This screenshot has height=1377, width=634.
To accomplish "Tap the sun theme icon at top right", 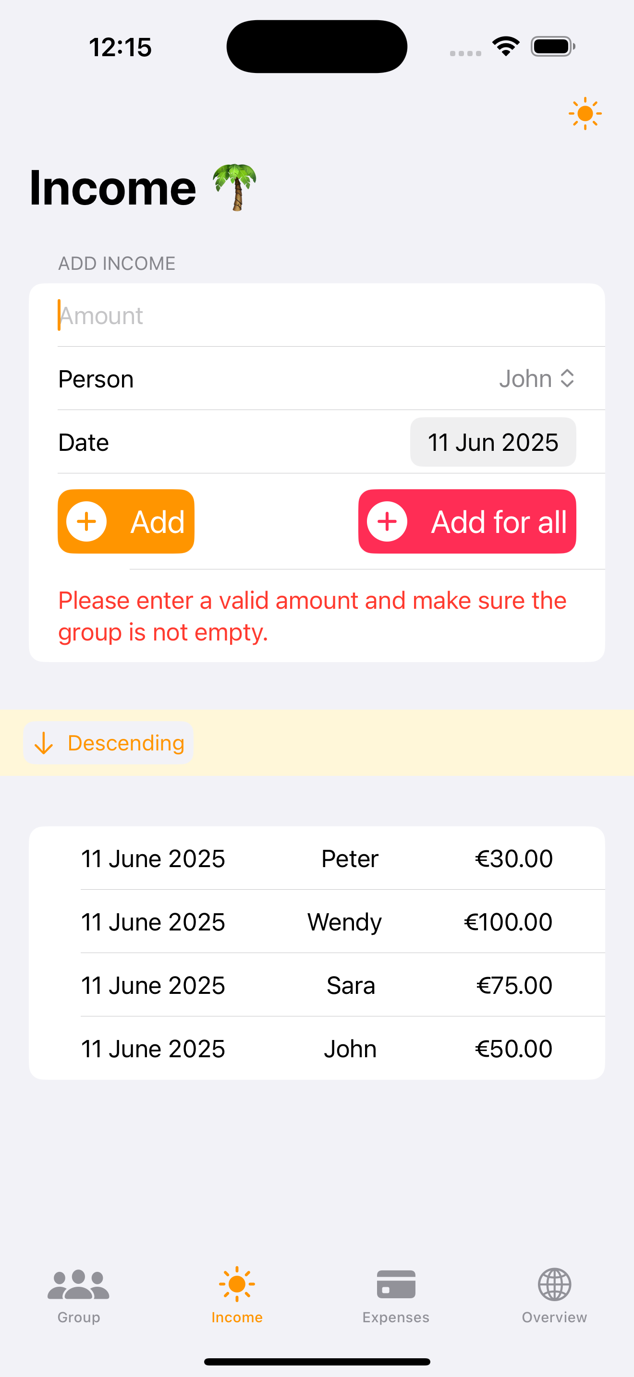I will (x=585, y=113).
